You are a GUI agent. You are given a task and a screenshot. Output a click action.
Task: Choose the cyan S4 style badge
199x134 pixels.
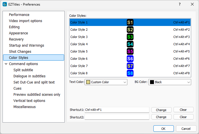pos(130,44)
